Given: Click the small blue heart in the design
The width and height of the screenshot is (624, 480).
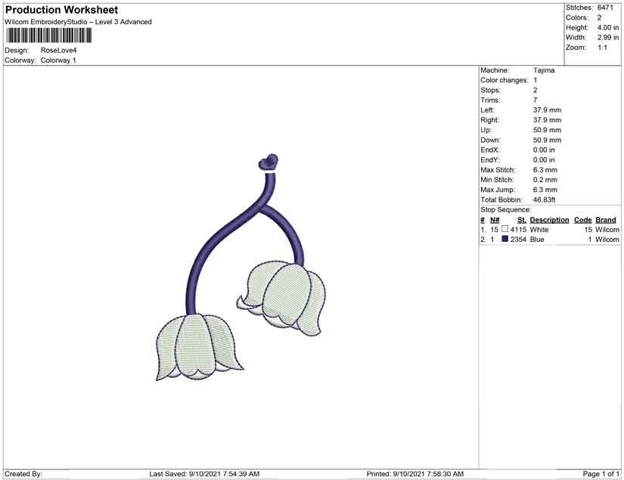Looking at the screenshot, I should [x=269, y=162].
